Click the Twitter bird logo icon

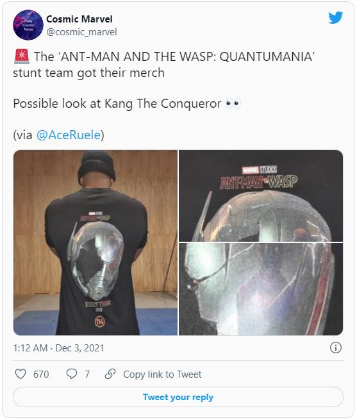[336, 18]
